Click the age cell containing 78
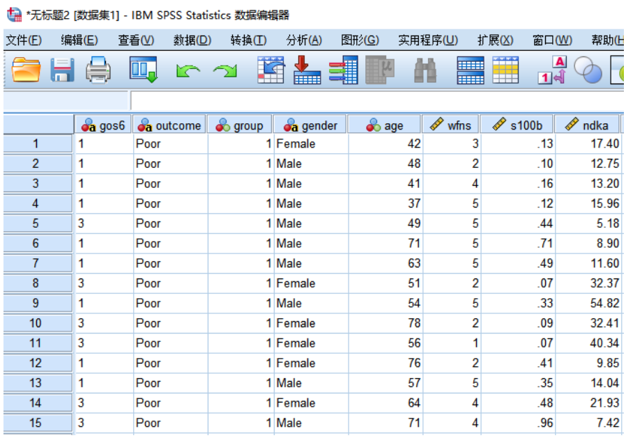The height and width of the screenshot is (438, 626). point(385,323)
